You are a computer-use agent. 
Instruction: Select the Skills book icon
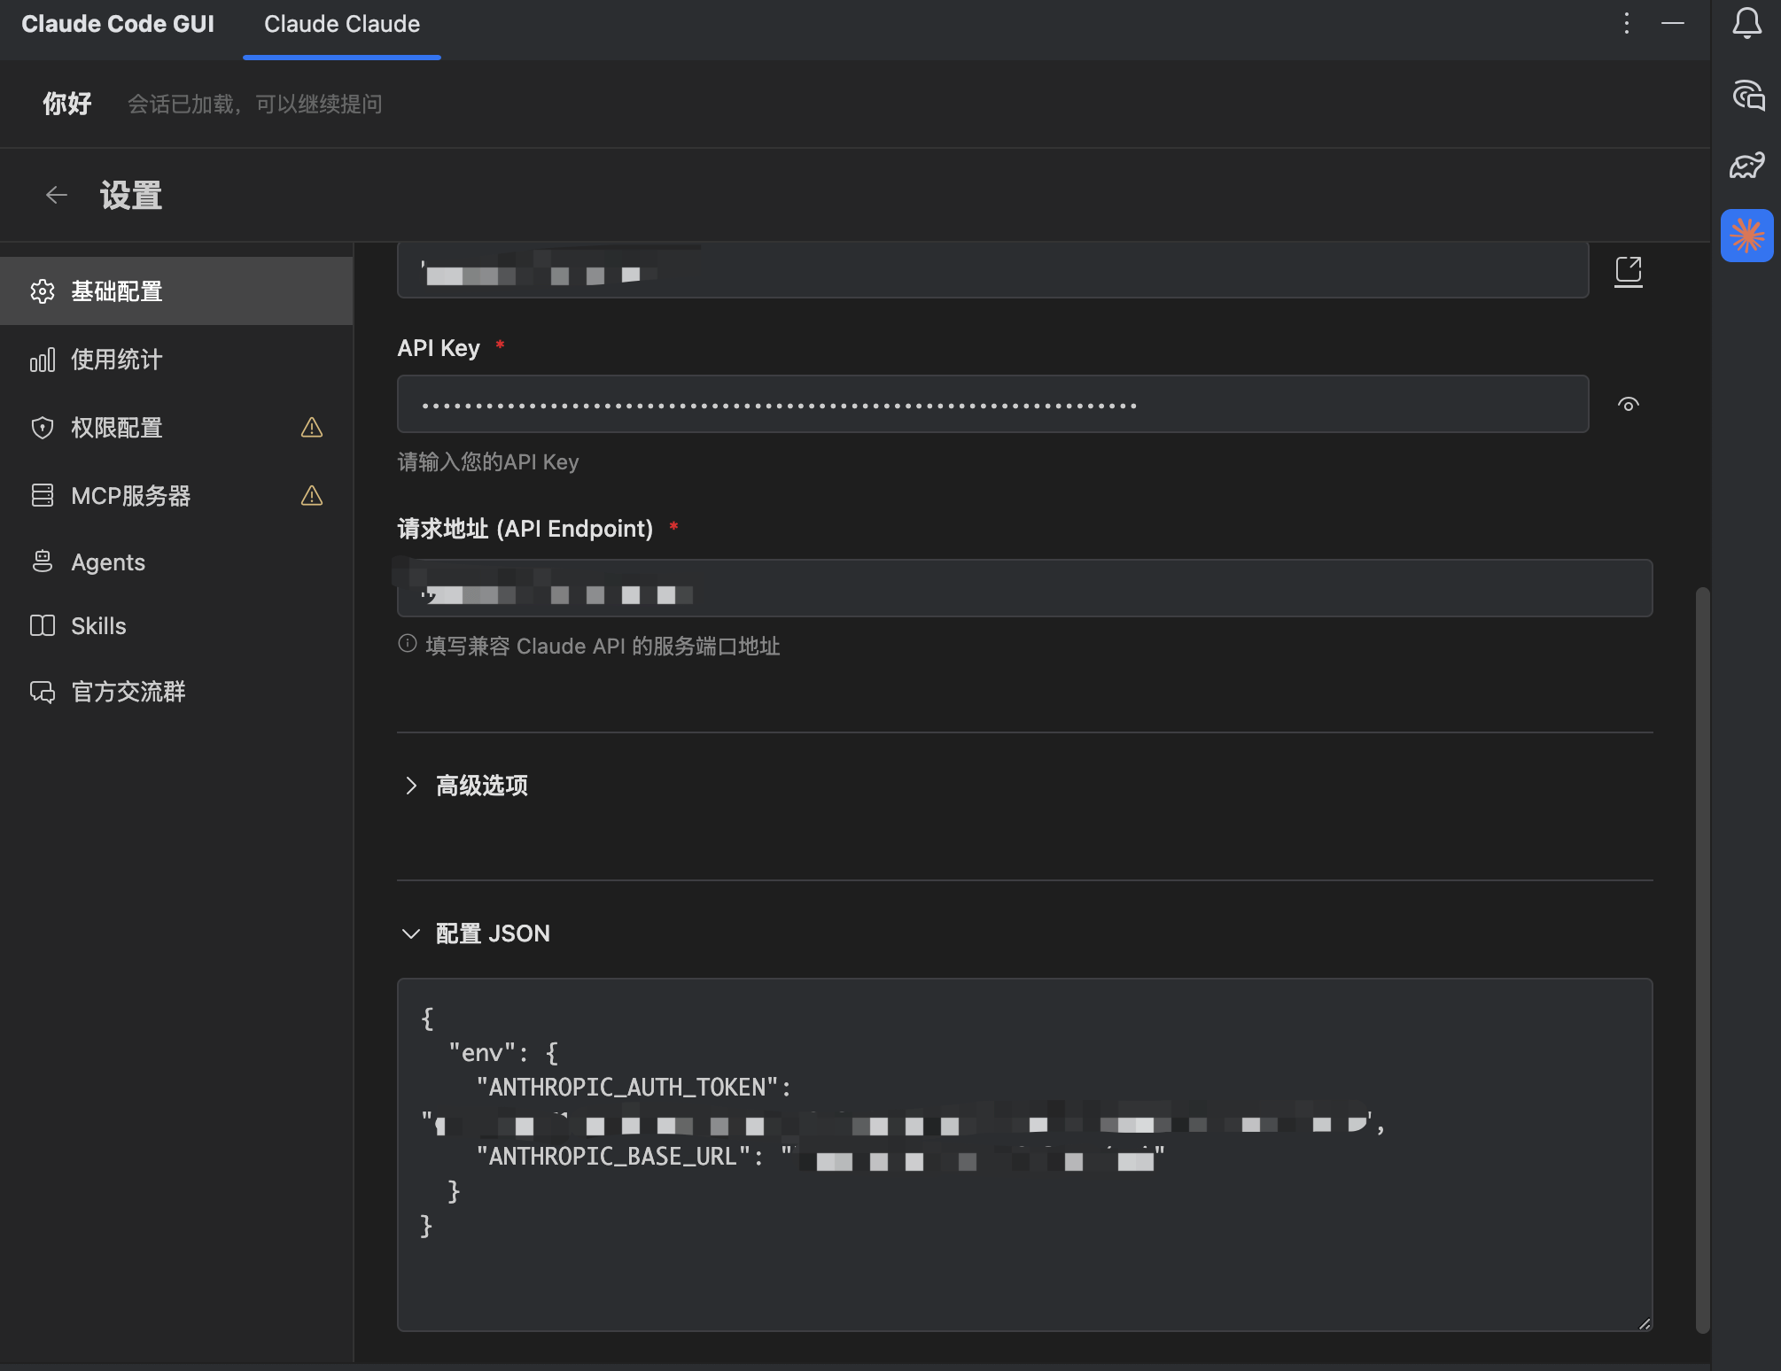42,625
